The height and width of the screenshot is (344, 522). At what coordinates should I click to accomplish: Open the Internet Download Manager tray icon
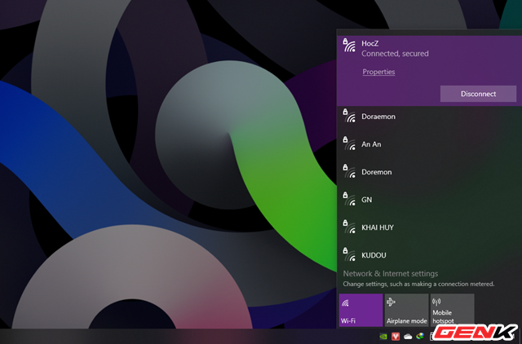tap(420, 337)
